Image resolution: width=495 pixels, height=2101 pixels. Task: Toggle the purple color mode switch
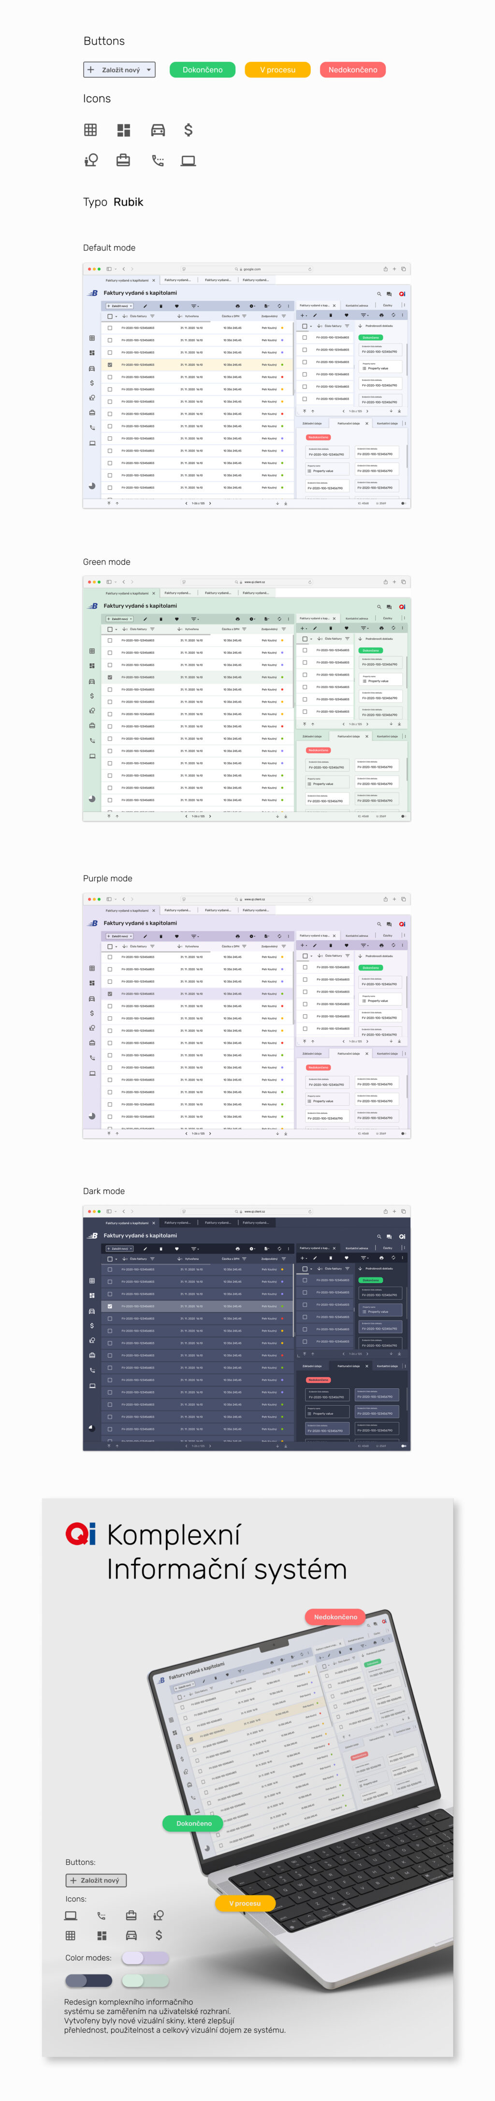point(145,1957)
